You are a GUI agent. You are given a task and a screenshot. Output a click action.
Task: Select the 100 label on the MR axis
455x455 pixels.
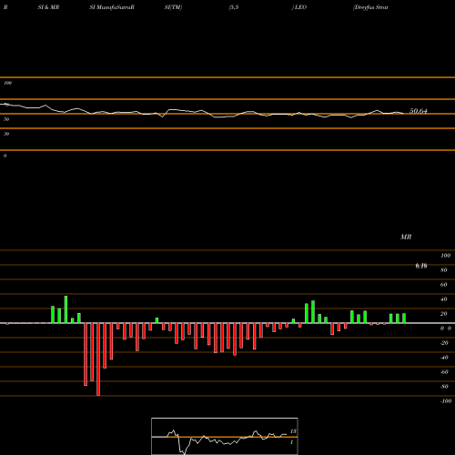(x=445, y=256)
